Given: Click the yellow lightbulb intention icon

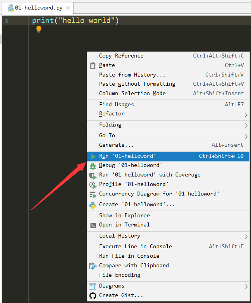Looking at the screenshot, I should pos(39,29).
